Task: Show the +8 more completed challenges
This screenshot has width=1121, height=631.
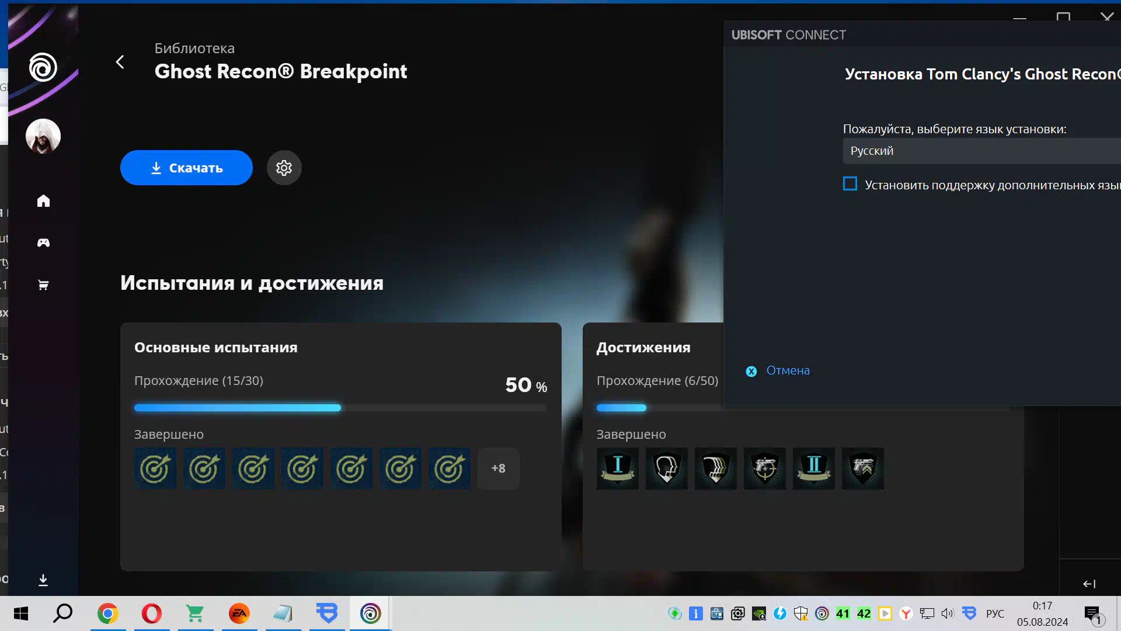Action: (x=498, y=469)
